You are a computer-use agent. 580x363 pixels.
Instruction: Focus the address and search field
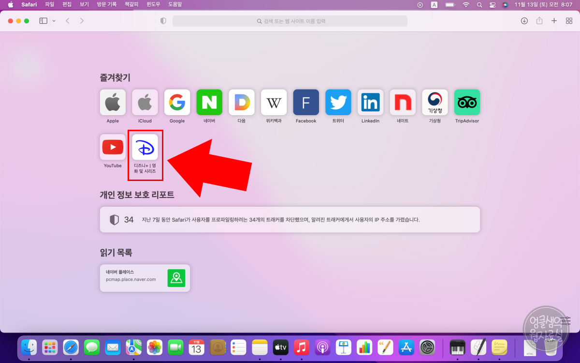290,21
